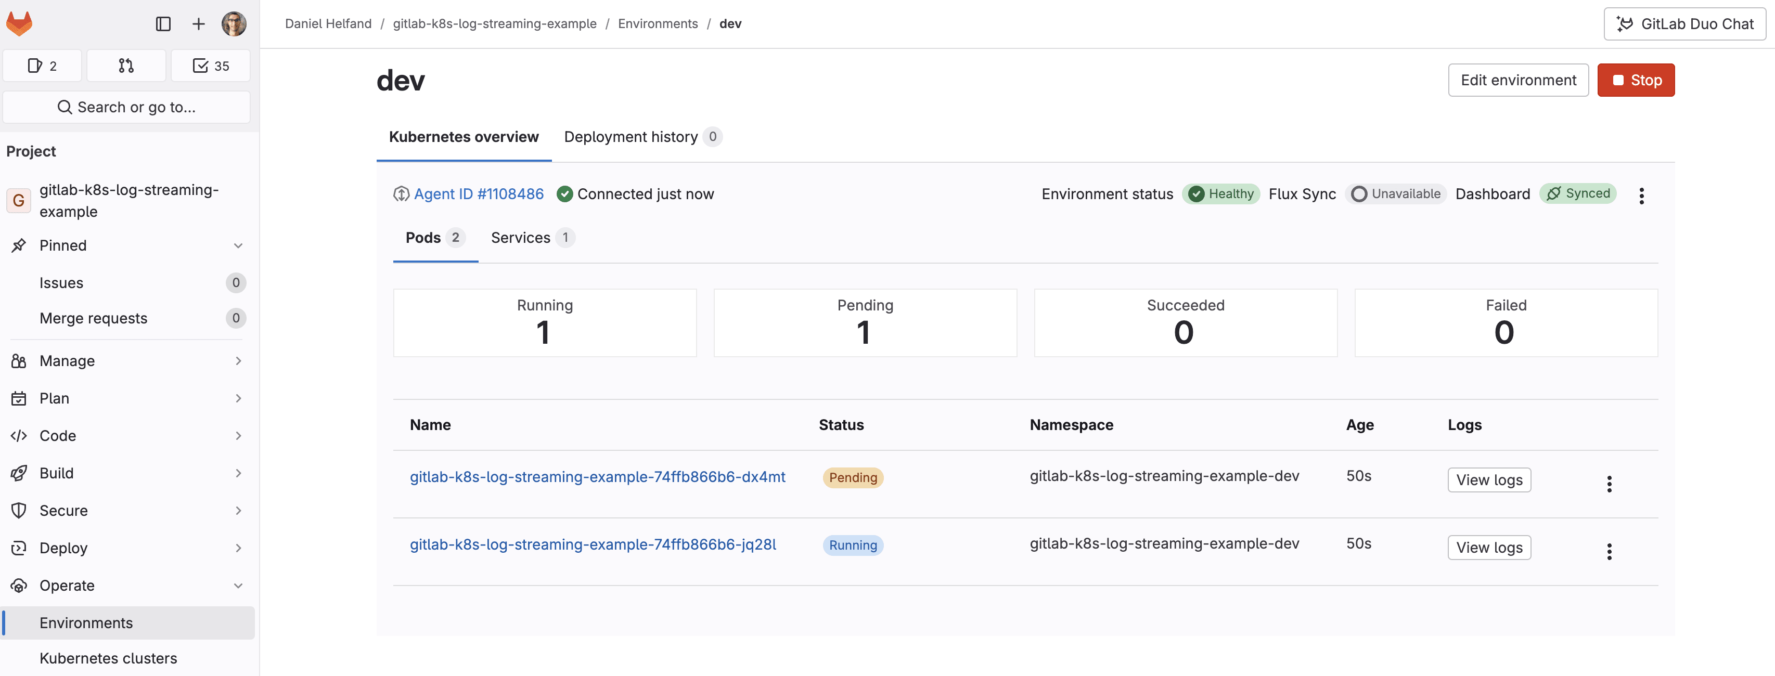Click the Operate cloud gear icon
The image size is (1775, 676).
pyautogui.click(x=19, y=586)
